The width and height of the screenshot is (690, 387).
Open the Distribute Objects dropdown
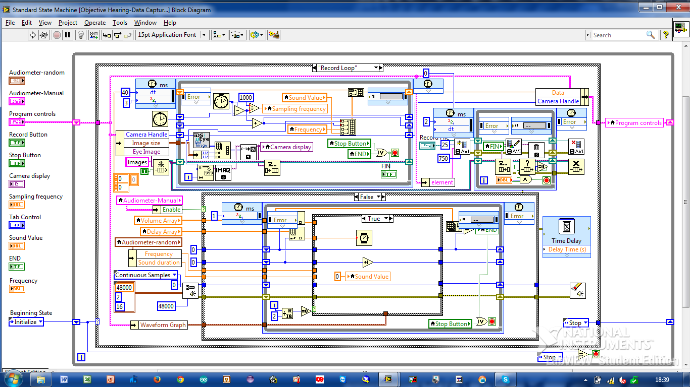pyautogui.click(x=237, y=35)
